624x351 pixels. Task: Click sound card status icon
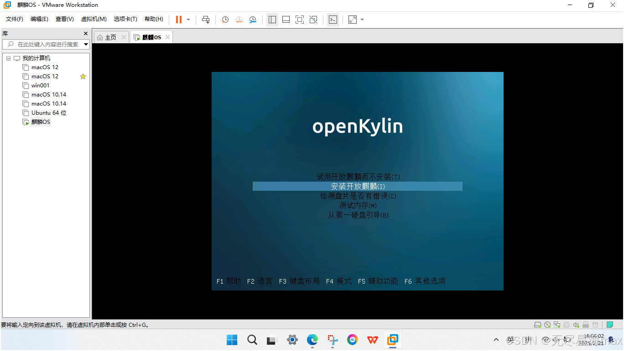pos(576,325)
